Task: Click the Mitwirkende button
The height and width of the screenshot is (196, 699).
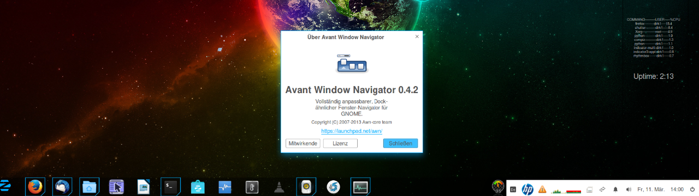Action: [303, 143]
